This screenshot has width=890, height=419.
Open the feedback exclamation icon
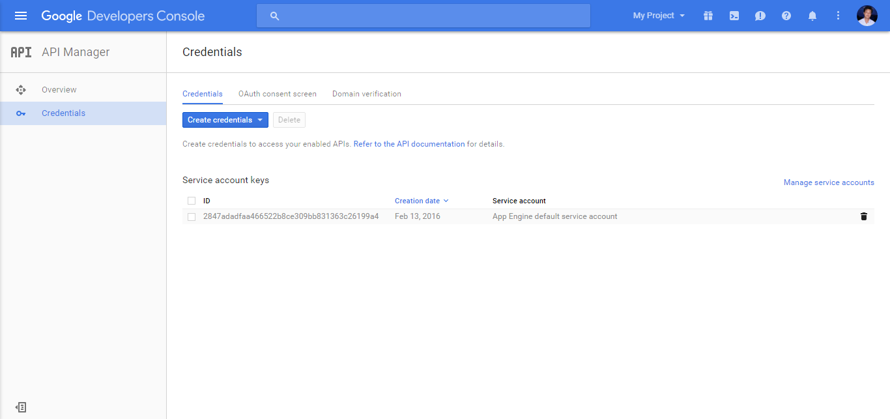(760, 16)
